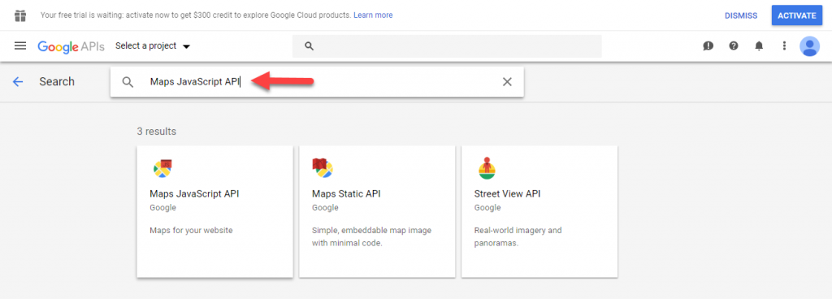Image resolution: width=832 pixels, height=299 pixels.
Task: Open the help question mark icon
Action: pyautogui.click(x=734, y=46)
